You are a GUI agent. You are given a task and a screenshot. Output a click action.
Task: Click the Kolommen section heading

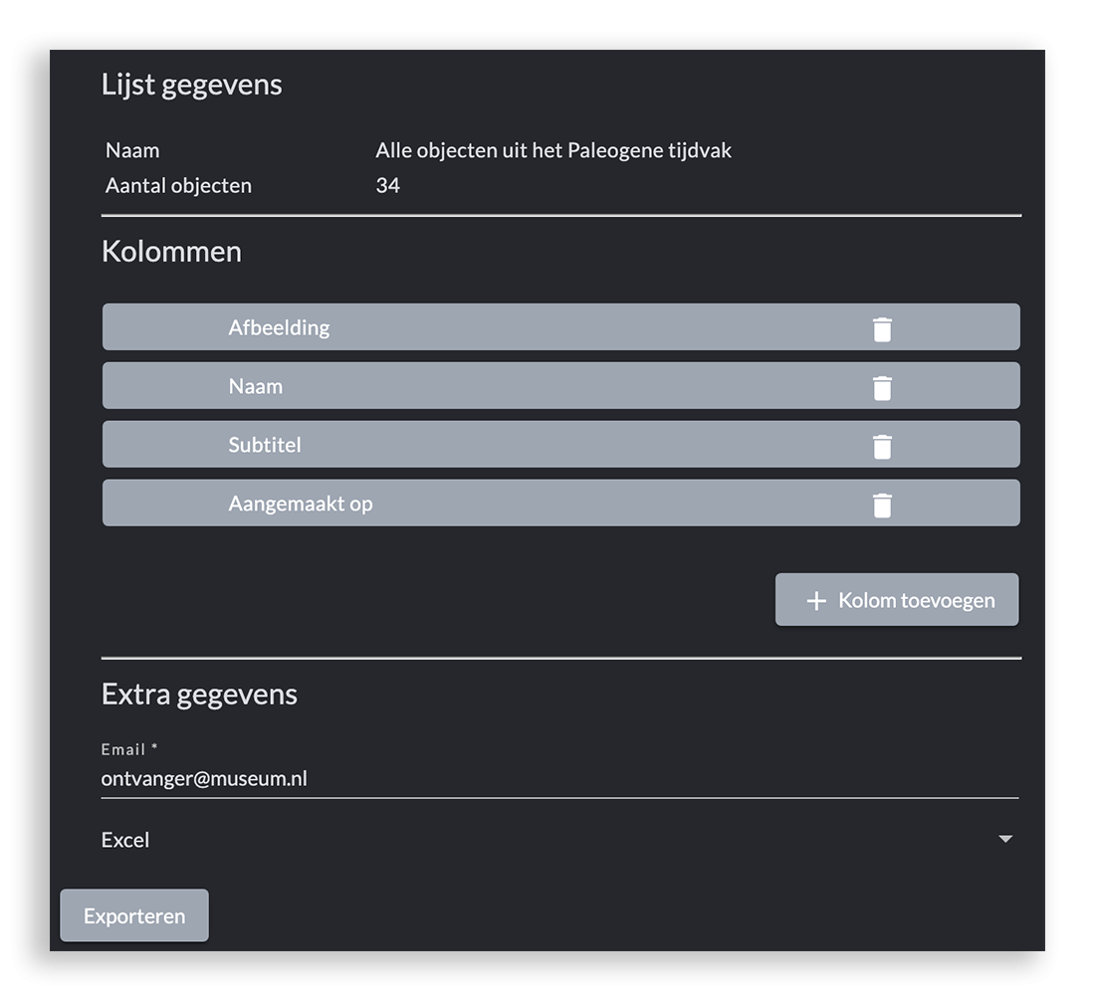pyautogui.click(x=171, y=252)
